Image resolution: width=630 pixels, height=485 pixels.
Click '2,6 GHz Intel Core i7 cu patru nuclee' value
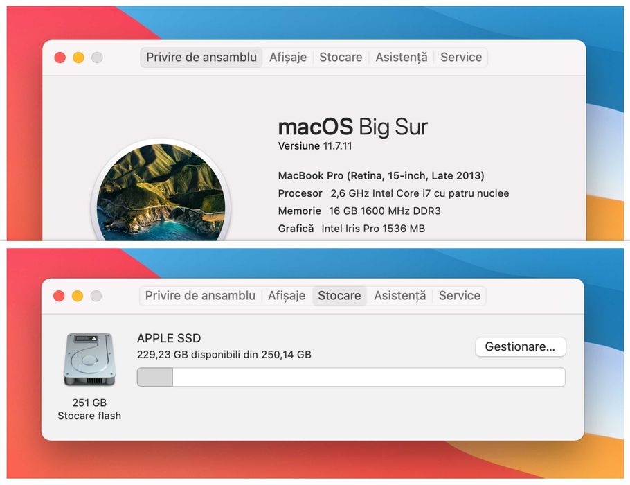pos(420,193)
